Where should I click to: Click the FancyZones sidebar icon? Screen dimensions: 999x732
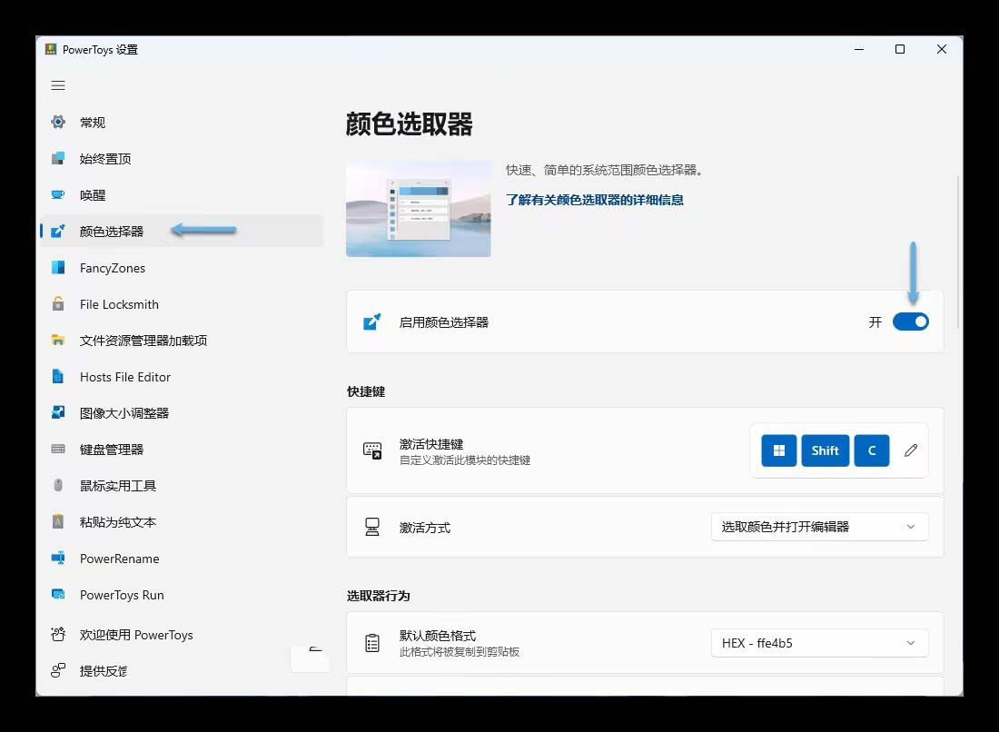[58, 268]
